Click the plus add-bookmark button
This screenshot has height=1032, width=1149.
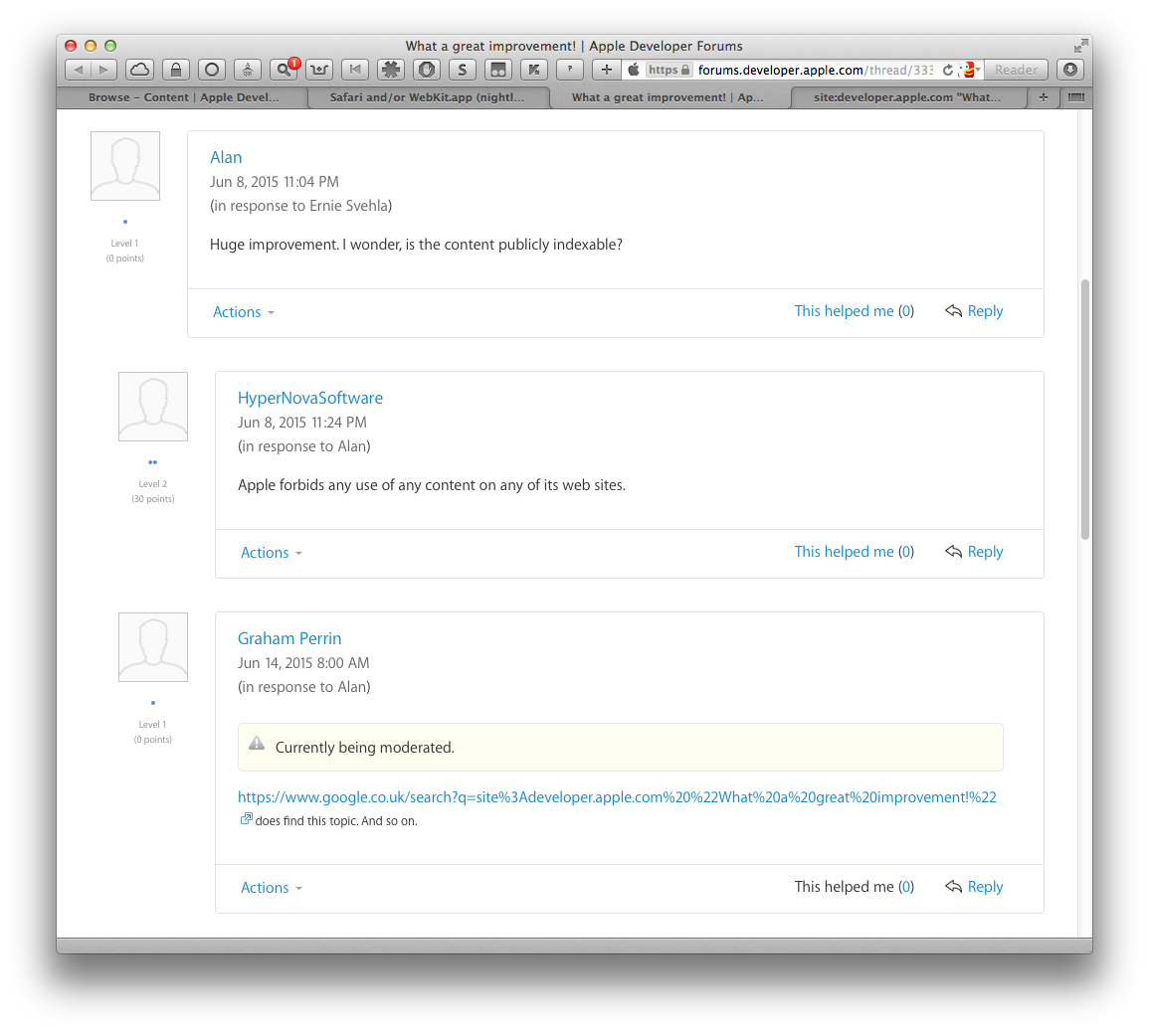pos(606,70)
